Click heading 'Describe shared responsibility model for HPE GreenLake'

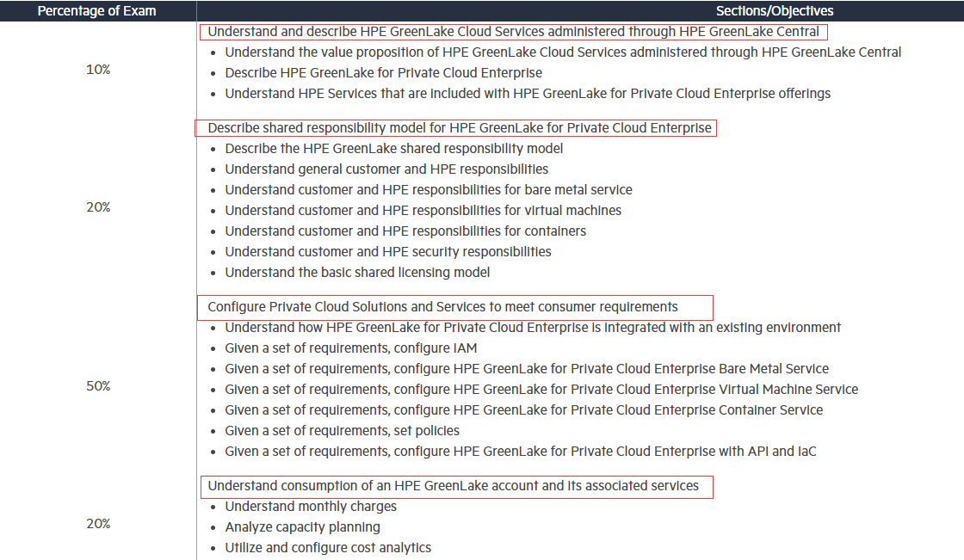[x=460, y=128]
